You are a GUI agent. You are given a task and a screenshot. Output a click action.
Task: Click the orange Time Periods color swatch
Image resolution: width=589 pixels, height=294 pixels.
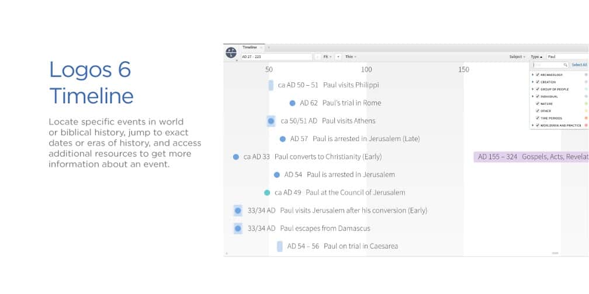click(x=586, y=118)
